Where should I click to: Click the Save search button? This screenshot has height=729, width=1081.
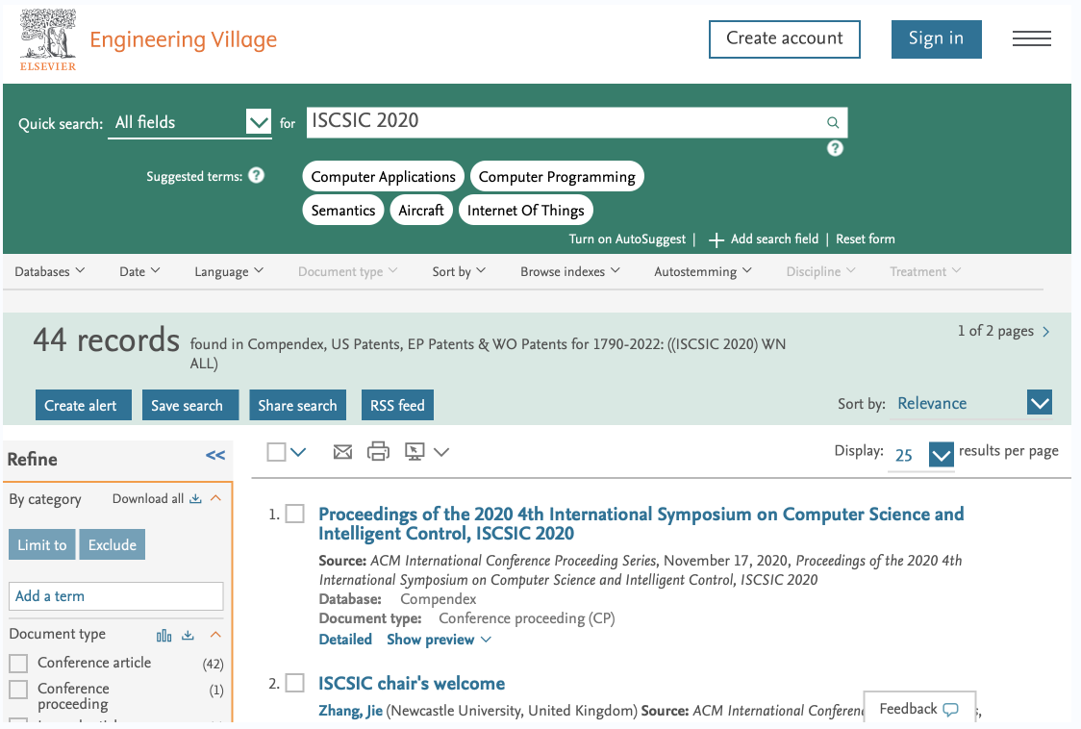tap(190, 405)
